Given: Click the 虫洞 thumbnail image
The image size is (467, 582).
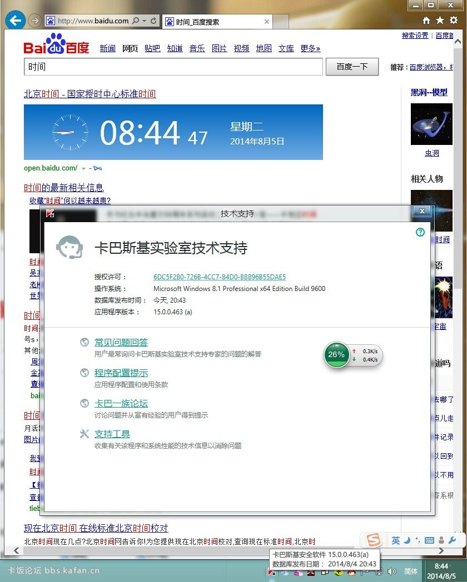Looking at the screenshot, I should coord(432,124).
